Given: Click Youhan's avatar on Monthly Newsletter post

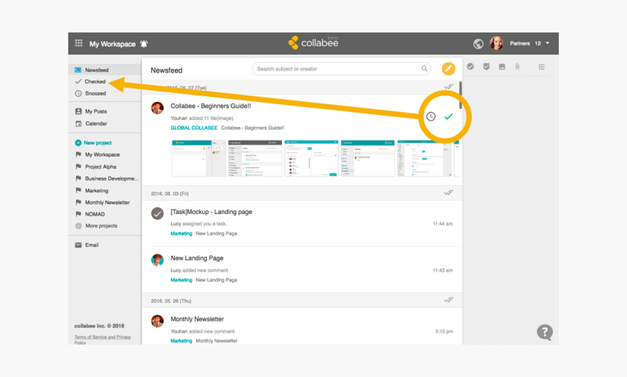Looking at the screenshot, I should pos(158,321).
